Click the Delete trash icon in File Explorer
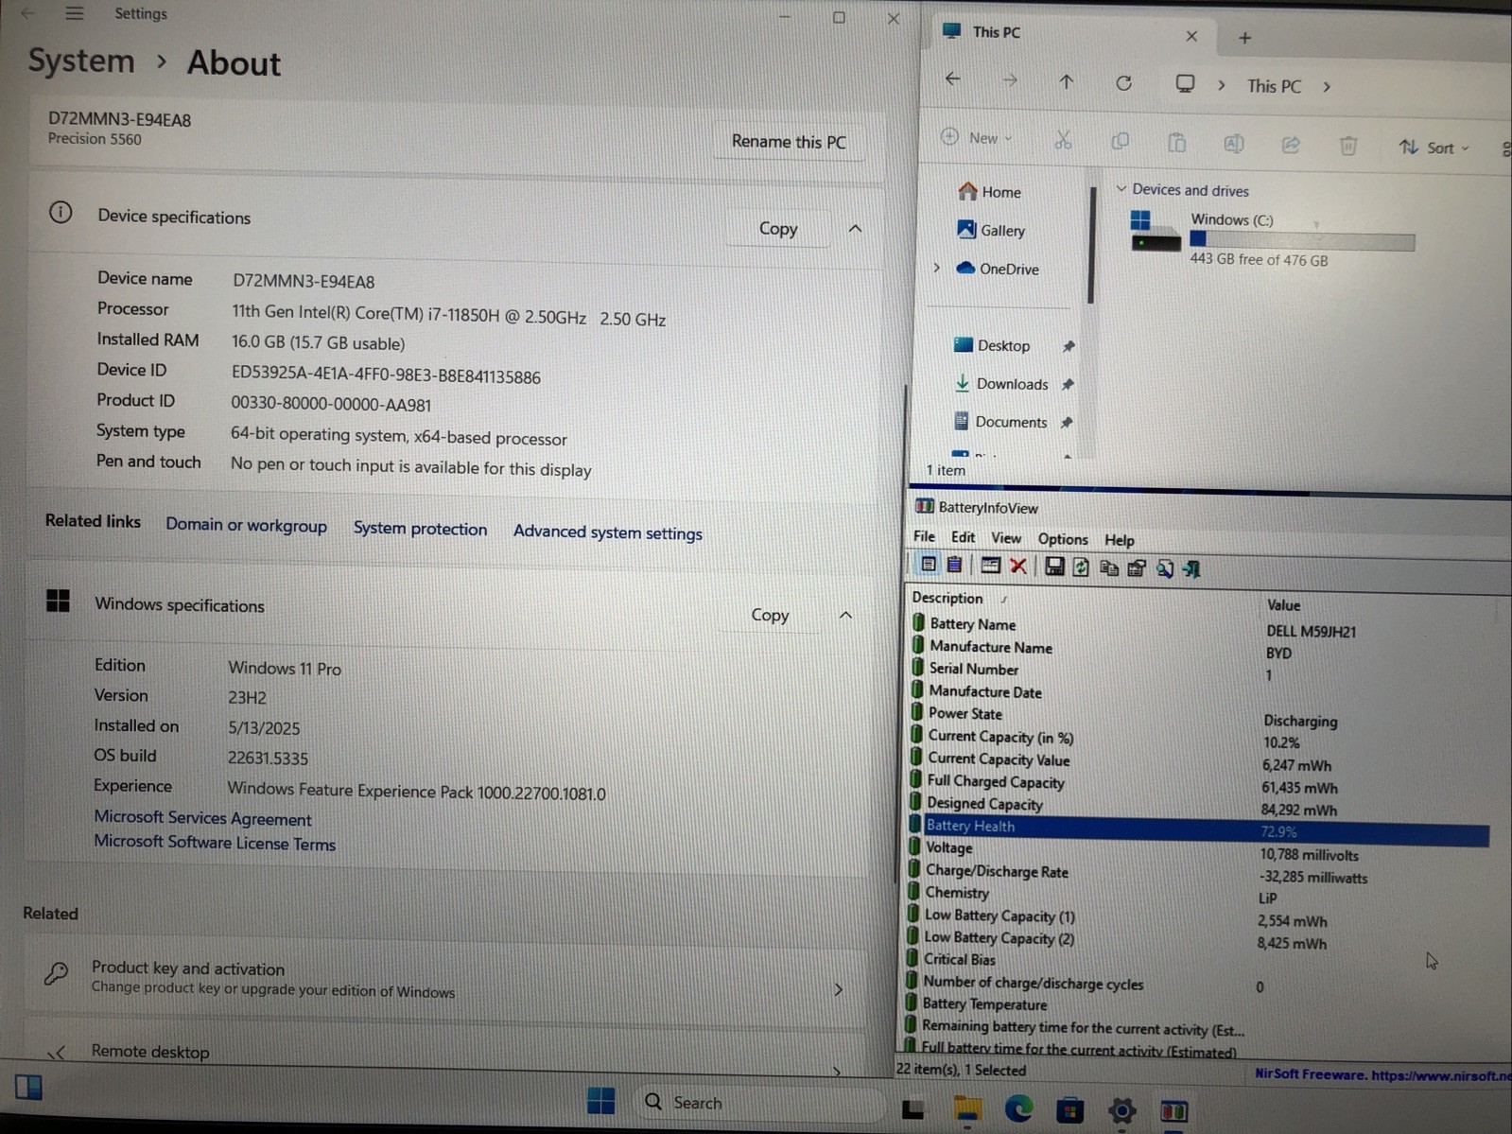Image resolution: width=1512 pixels, height=1134 pixels. [1348, 146]
